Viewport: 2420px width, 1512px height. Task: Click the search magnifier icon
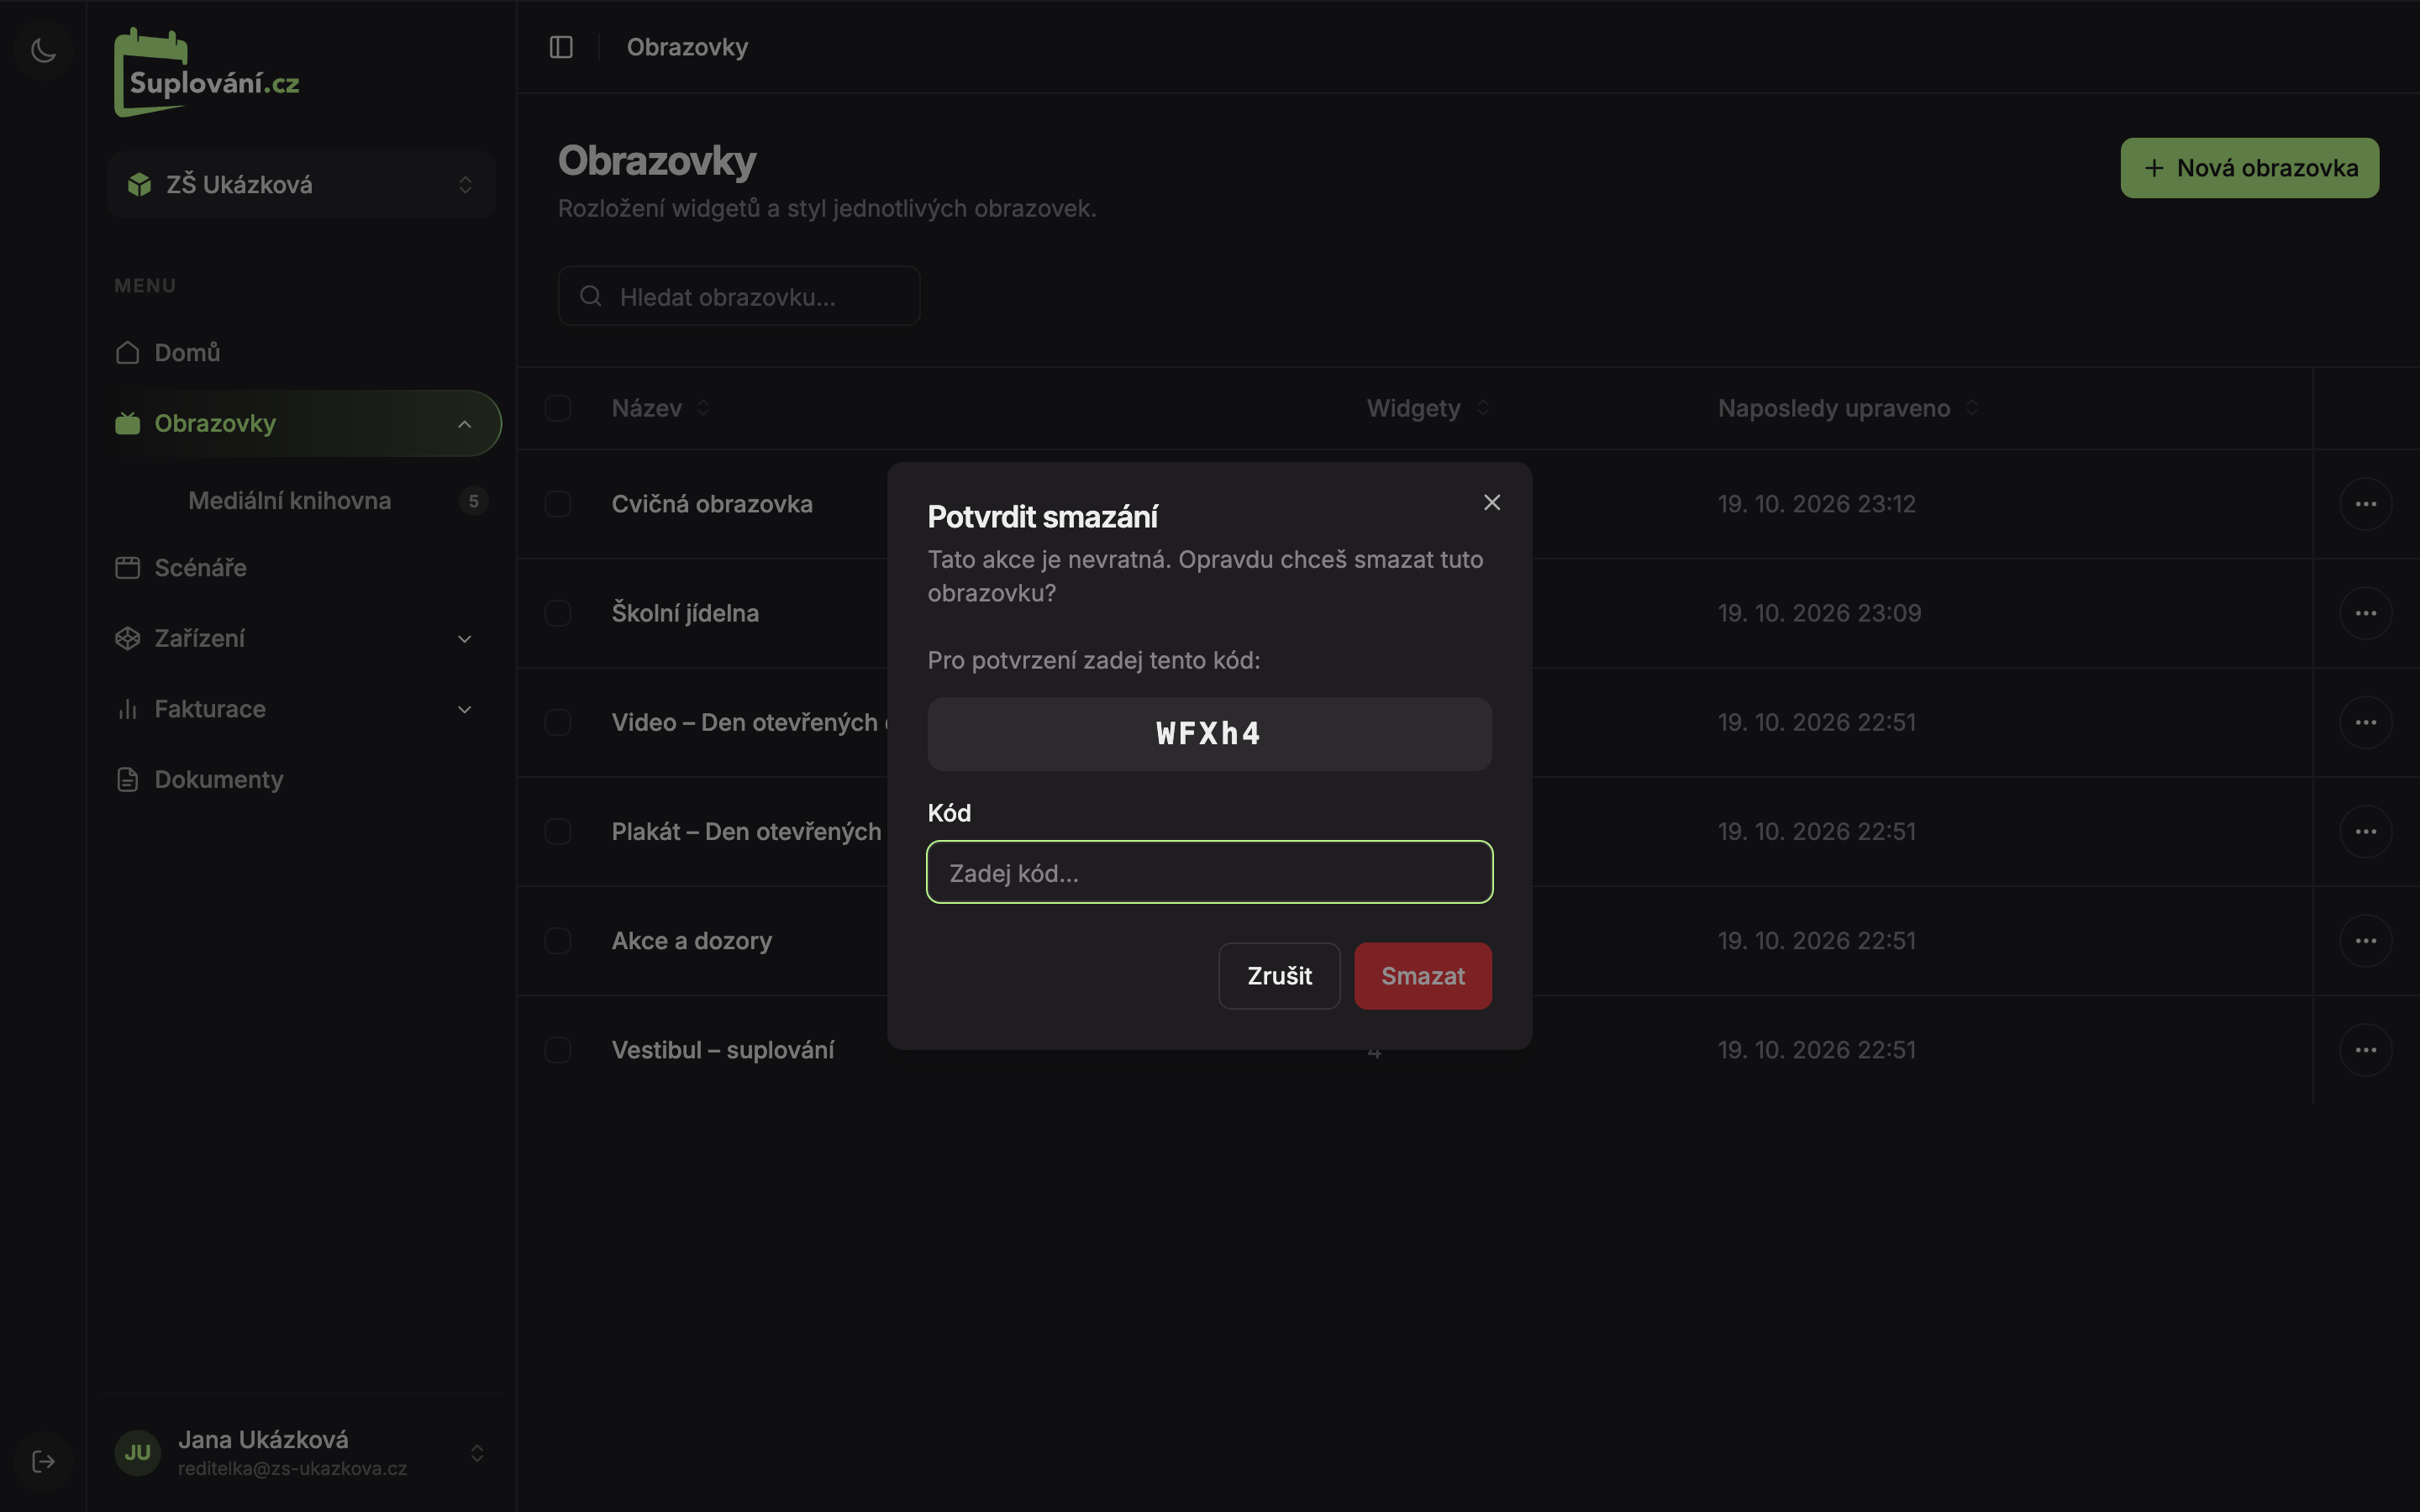[x=591, y=296]
